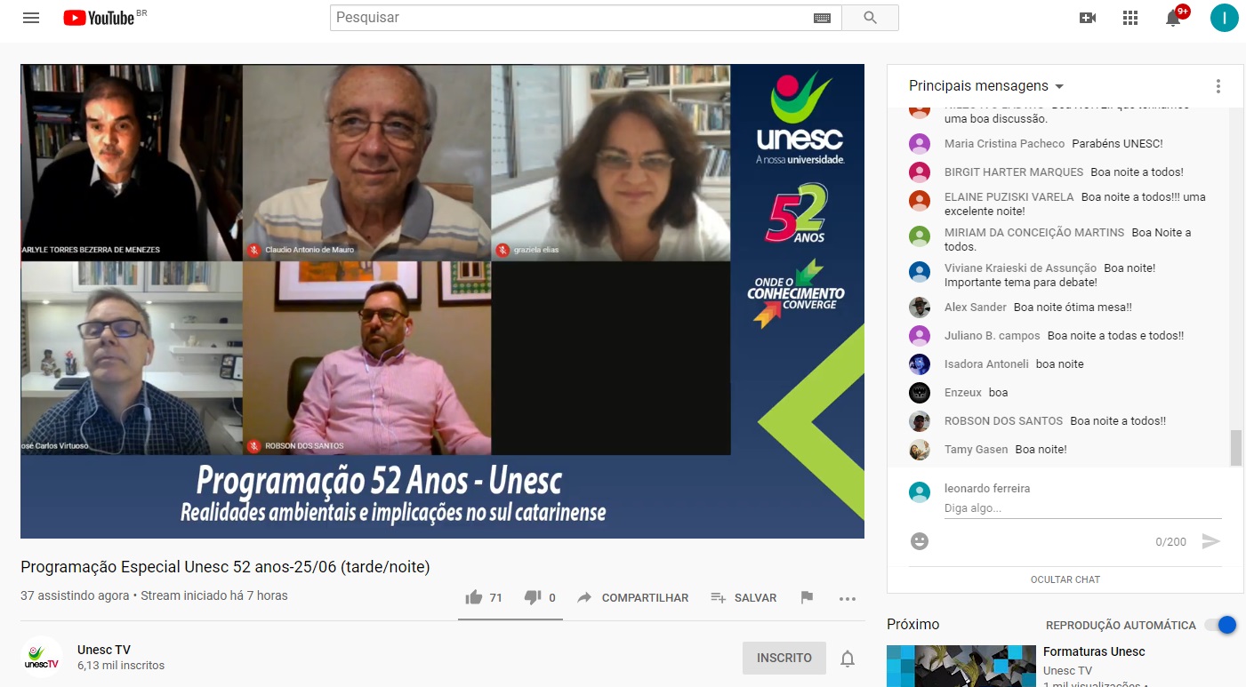Open the YouTube hamburger guide menu
Screen dimensions: 1246x687
[x=31, y=18]
